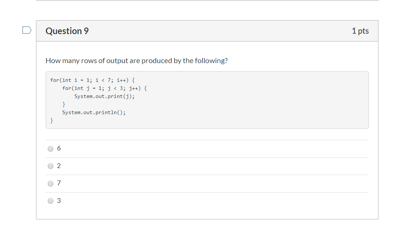This screenshot has width=395, height=226.
Task: Pick the radio button for answer 7
Action: tap(51, 183)
